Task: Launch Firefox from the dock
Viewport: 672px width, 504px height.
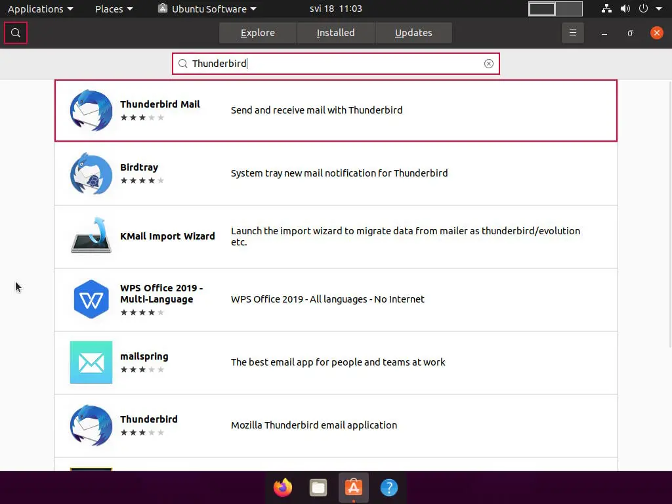Action: [283, 488]
